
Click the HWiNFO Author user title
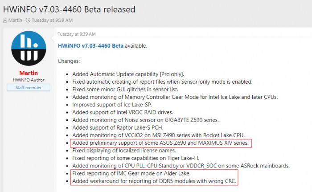[x=28, y=79]
